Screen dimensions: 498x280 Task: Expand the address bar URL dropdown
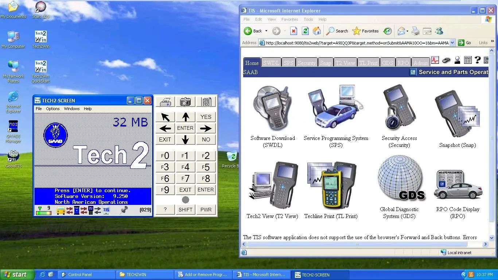[x=452, y=43]
